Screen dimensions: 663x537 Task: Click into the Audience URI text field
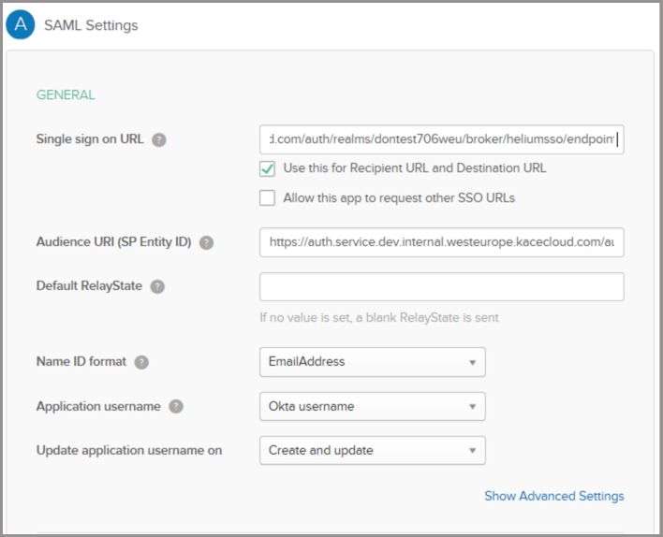click(441, 242)
